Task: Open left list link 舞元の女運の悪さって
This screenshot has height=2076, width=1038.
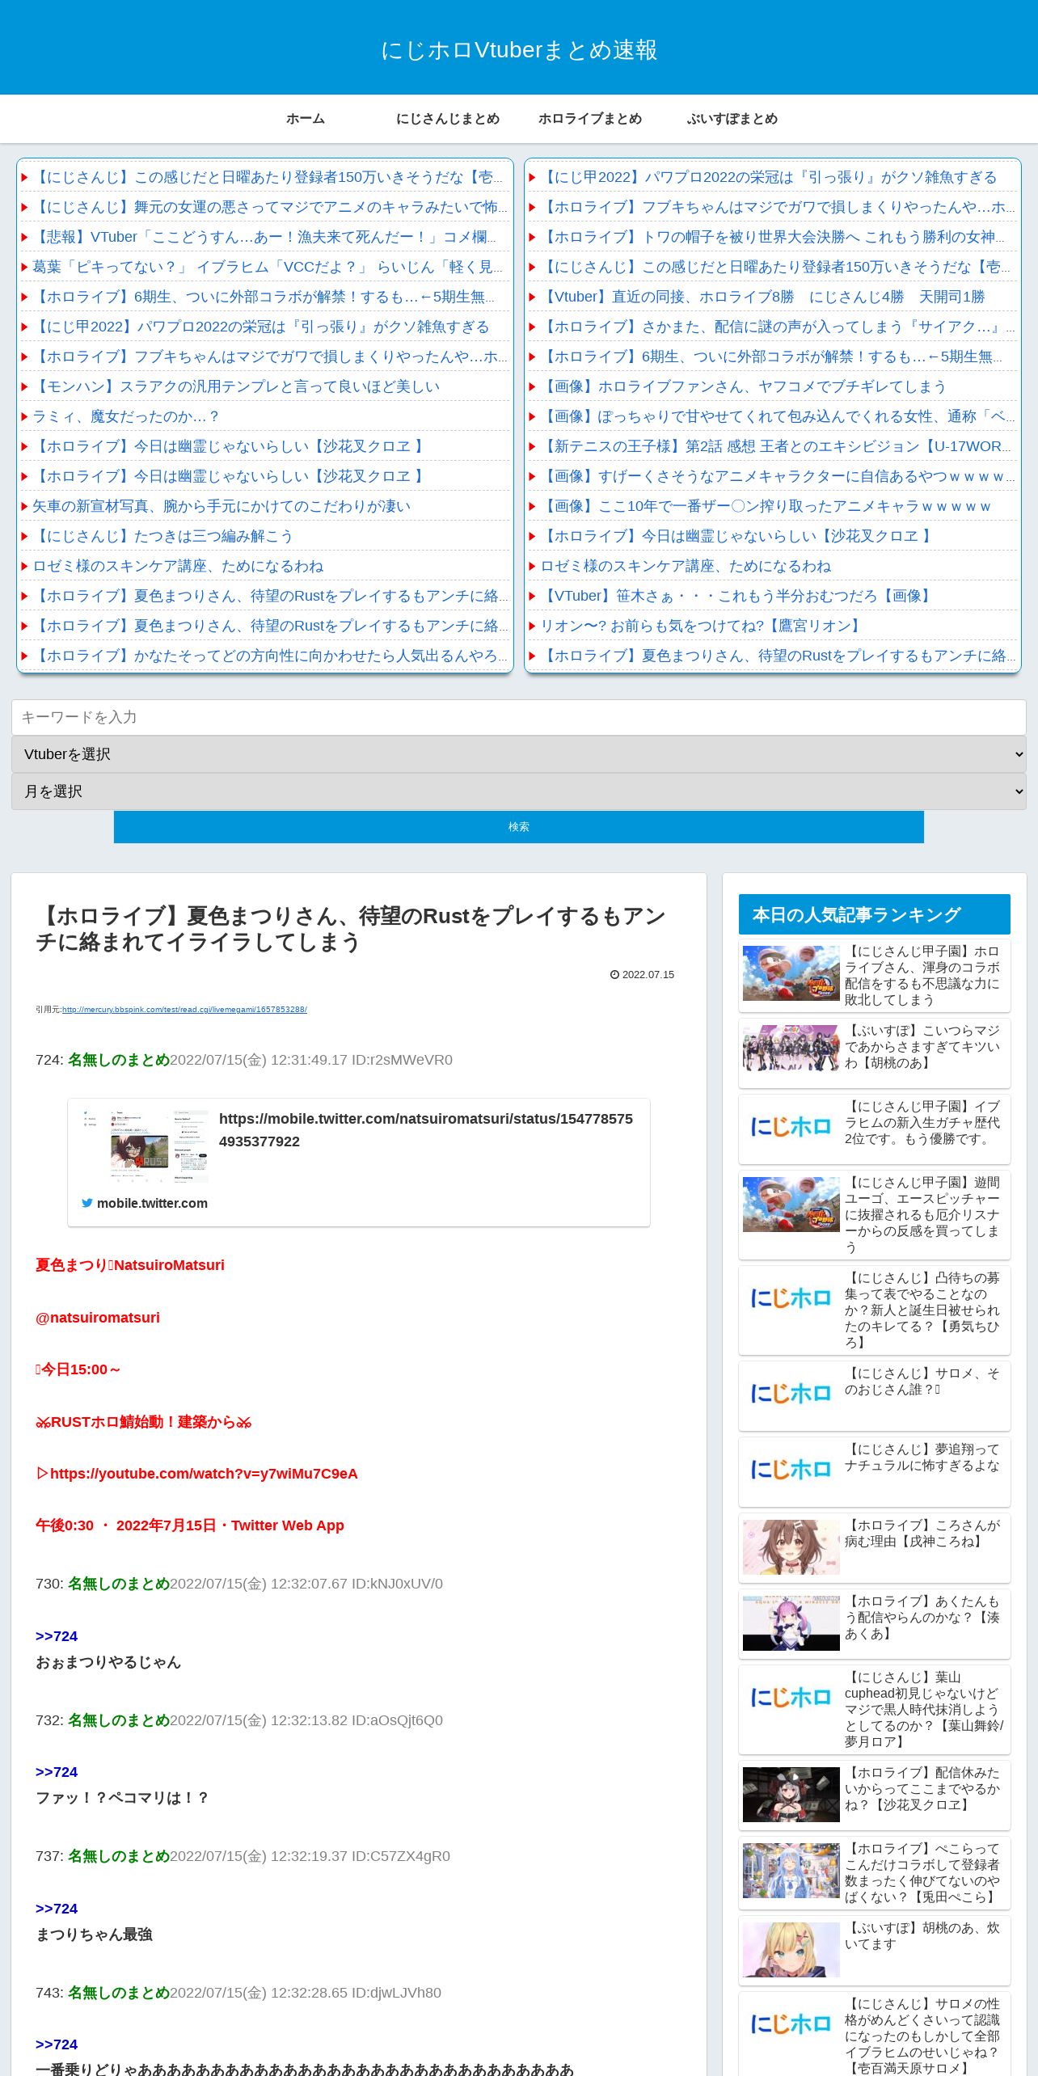Action: coord(270,207)
